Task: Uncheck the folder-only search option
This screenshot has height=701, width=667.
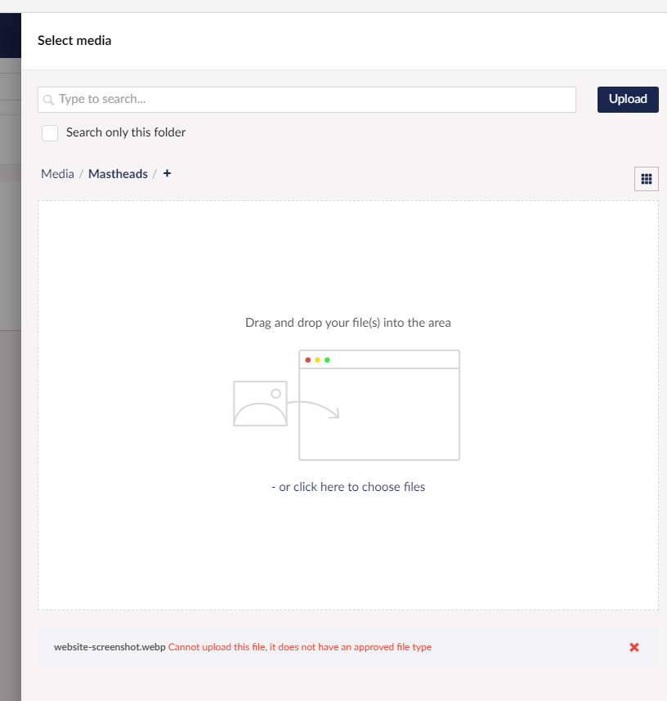Action: (49, 132)
